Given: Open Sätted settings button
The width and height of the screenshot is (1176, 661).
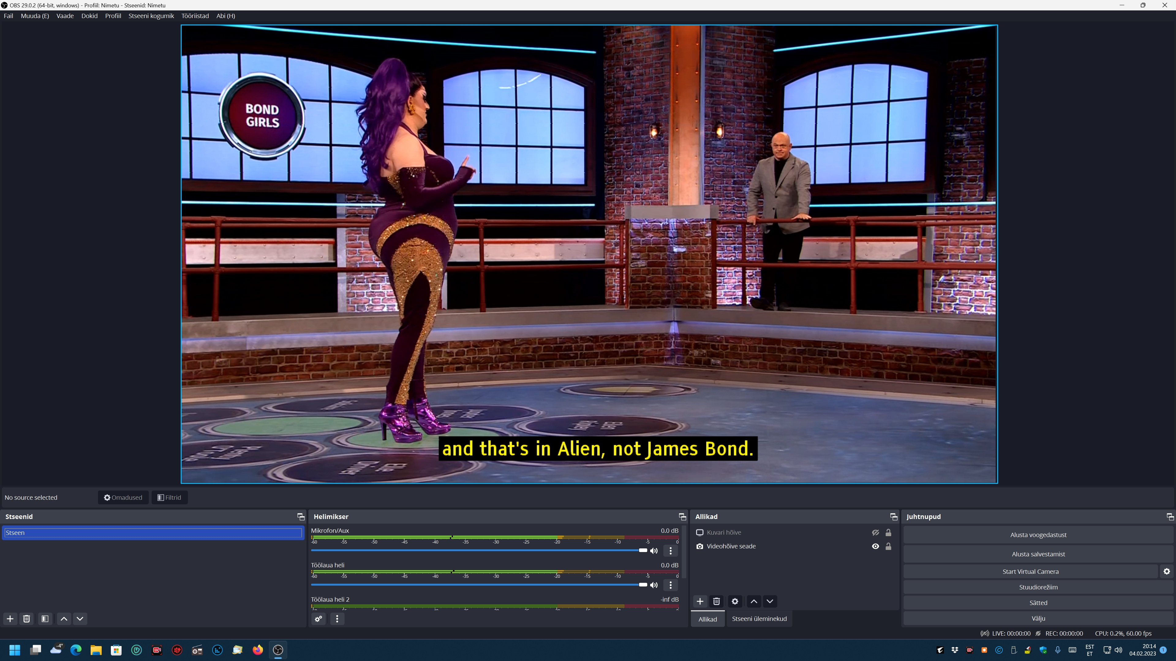Looking at the screenshot, I should [1038, 603].
